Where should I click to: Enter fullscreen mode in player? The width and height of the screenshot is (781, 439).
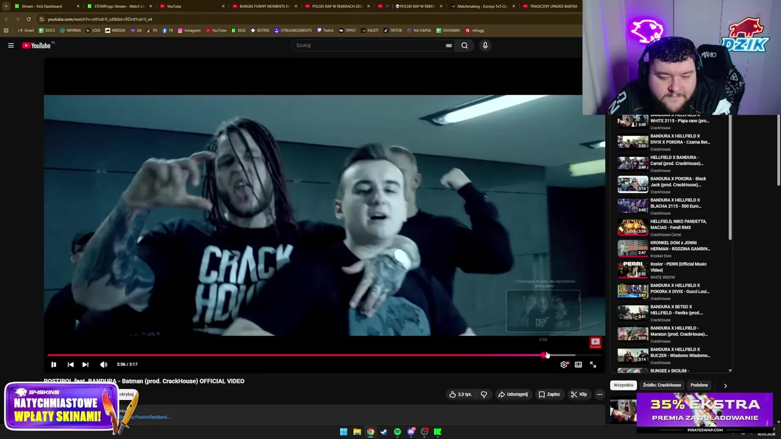pos(593,365)
